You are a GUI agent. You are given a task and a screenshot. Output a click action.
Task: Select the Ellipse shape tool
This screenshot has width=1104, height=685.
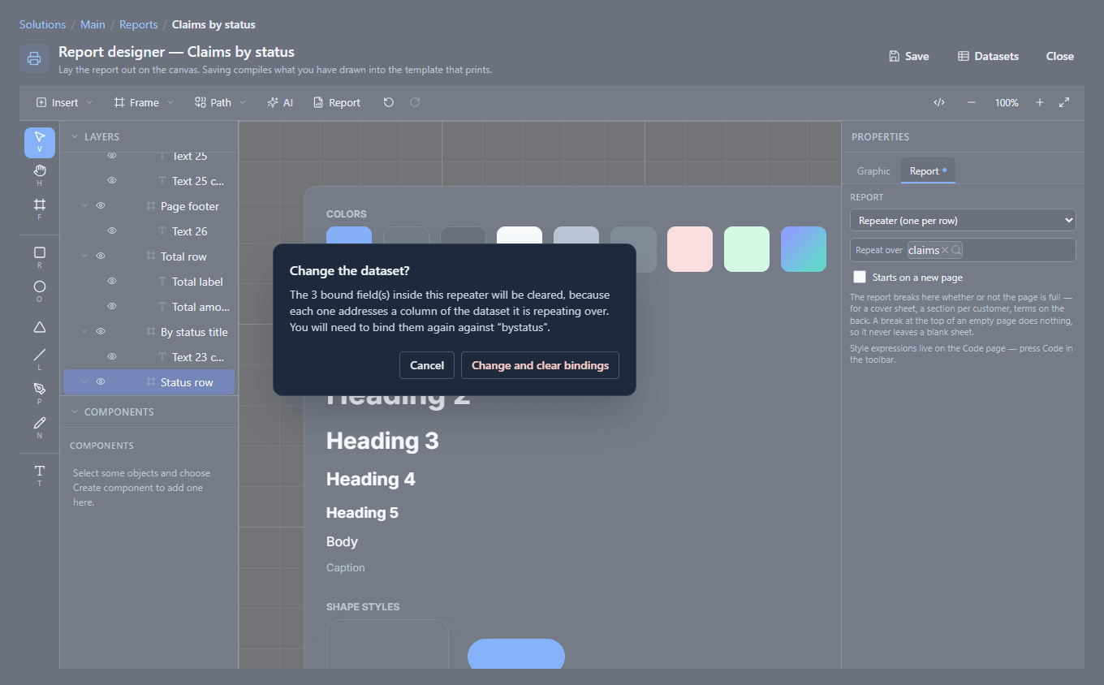click(40, 291)
